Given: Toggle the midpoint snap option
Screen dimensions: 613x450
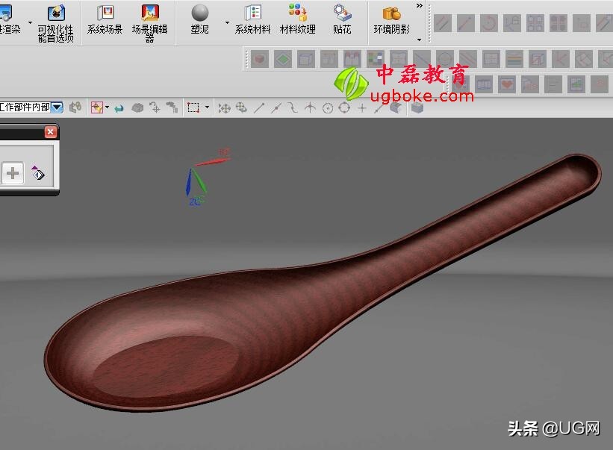Looking at the screenshot, I should click(276, 108).
